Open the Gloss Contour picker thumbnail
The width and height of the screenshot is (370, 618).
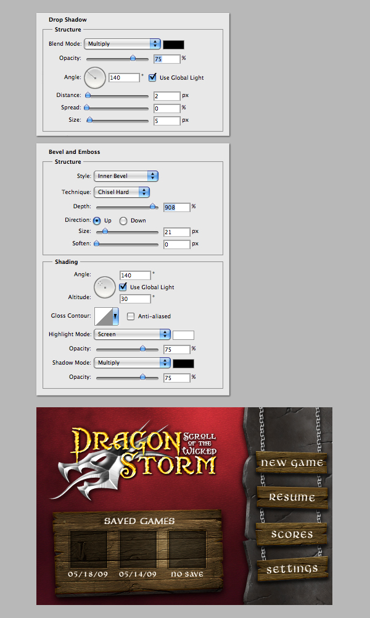(107, 316)
